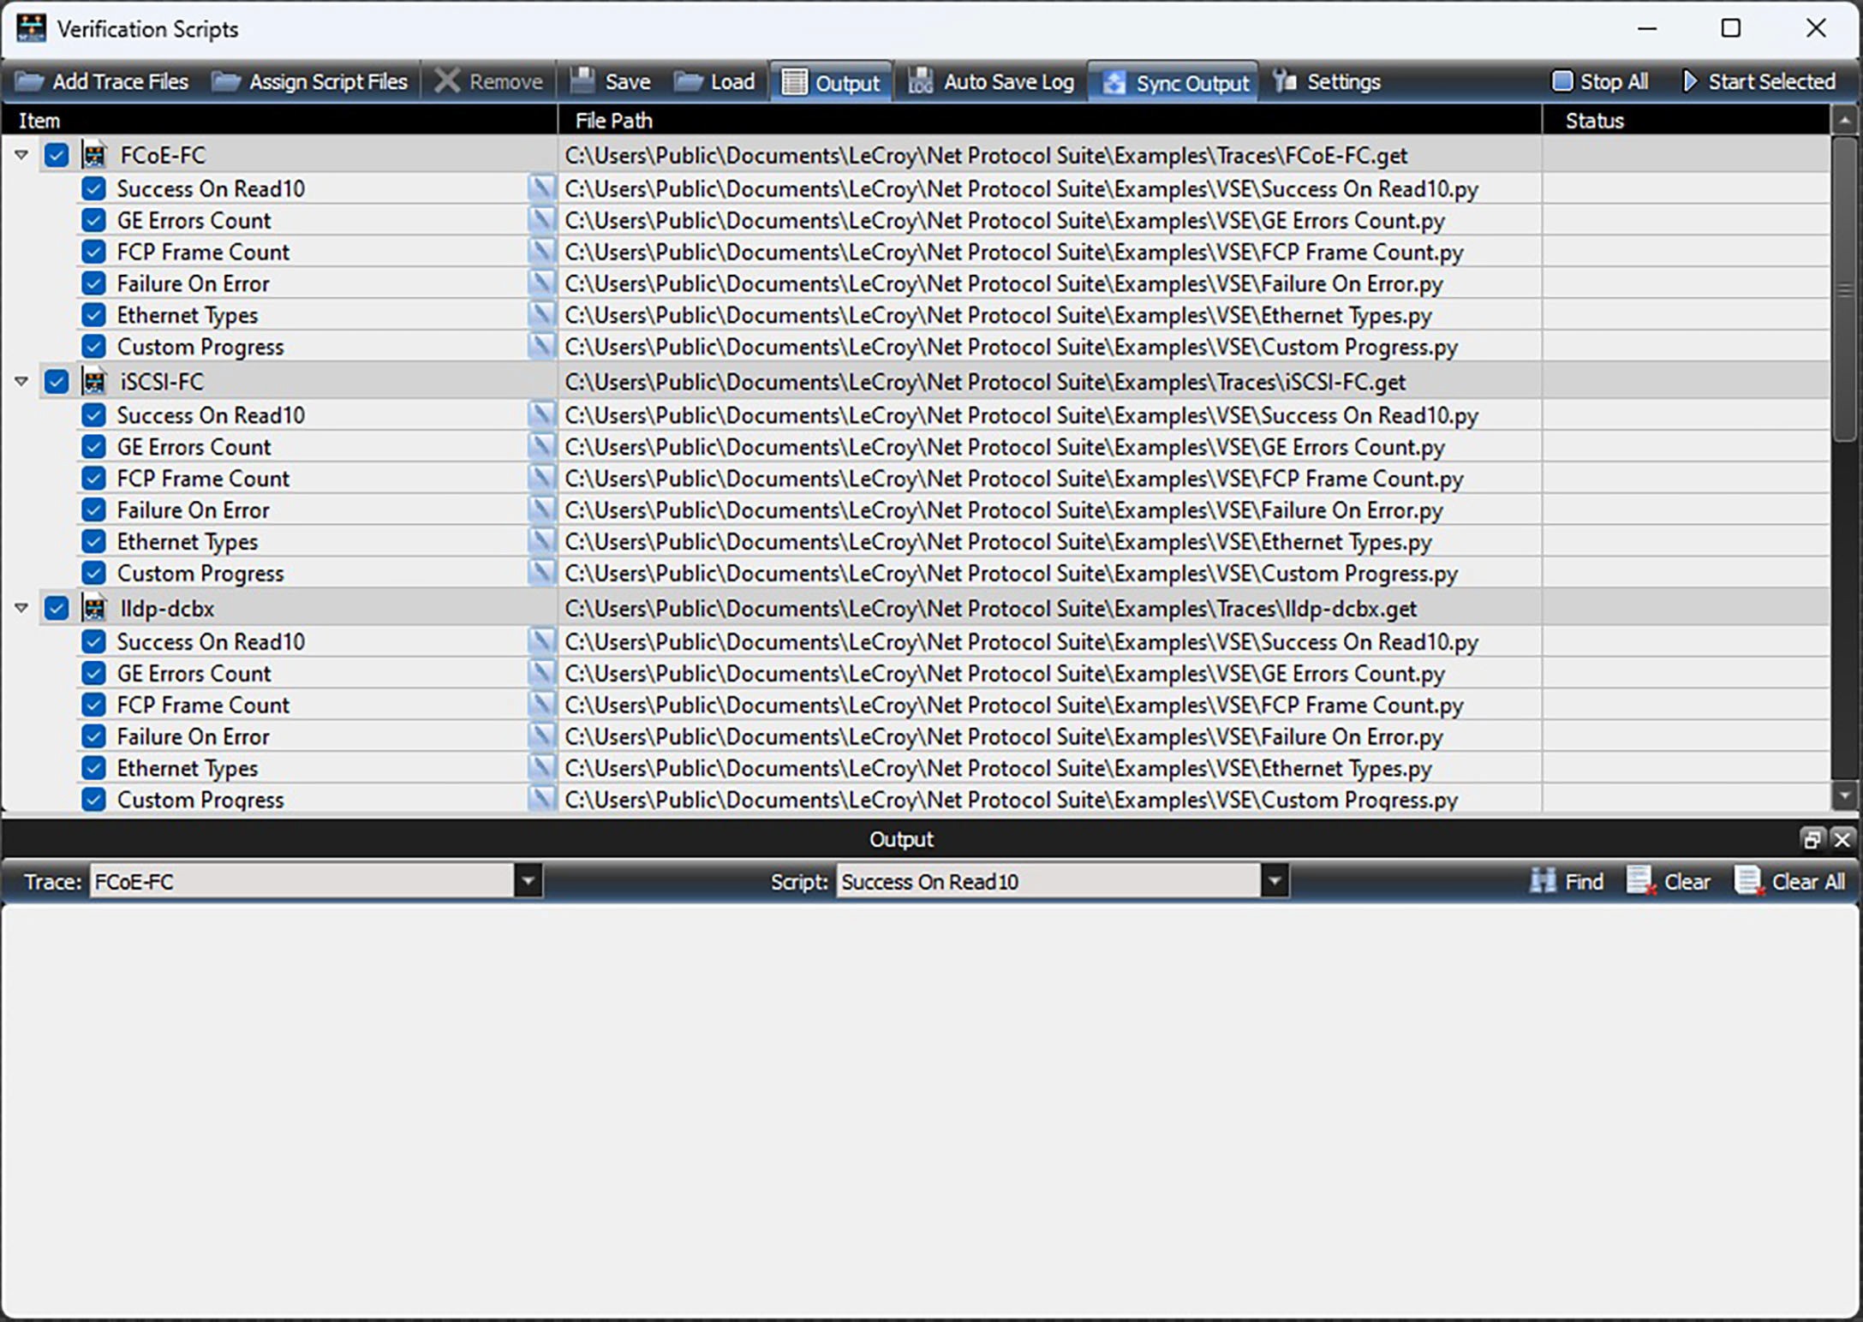The image size is (1863, 1322).
Task: Click the Output panel title bar
Action: pos(901,839)
